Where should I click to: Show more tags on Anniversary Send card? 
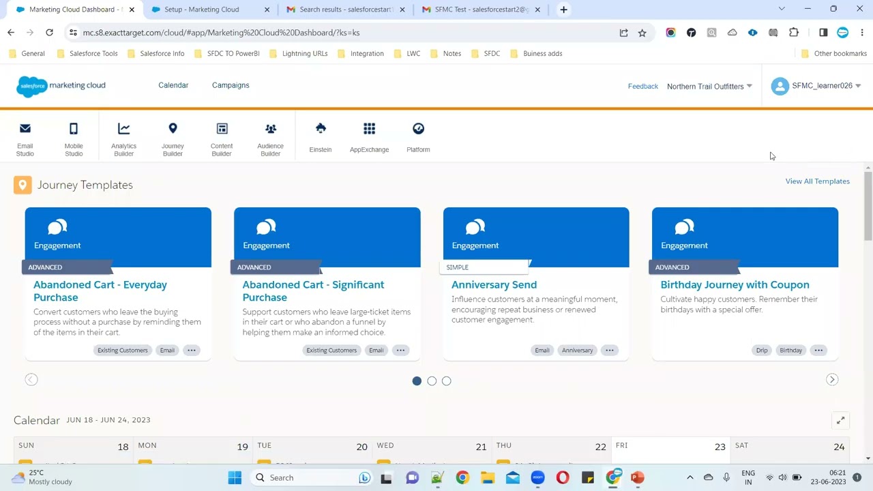609,350
